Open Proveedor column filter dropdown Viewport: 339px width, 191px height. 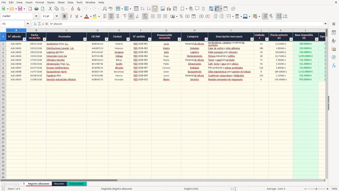pos(85,39)
